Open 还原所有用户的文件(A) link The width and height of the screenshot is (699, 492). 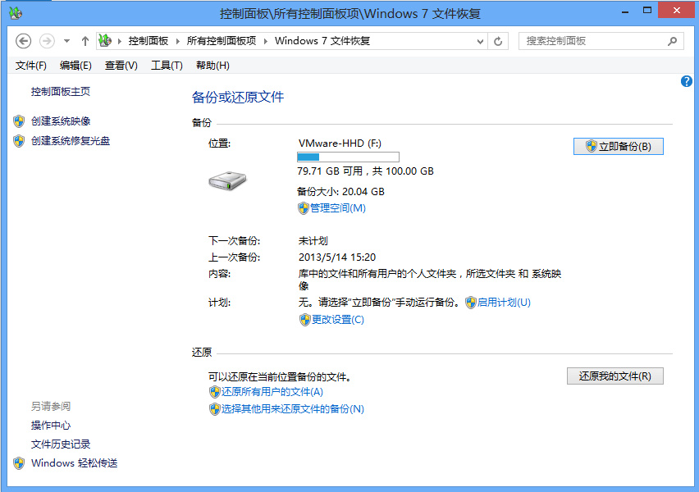pyautogui.click(x=272, y=392)
